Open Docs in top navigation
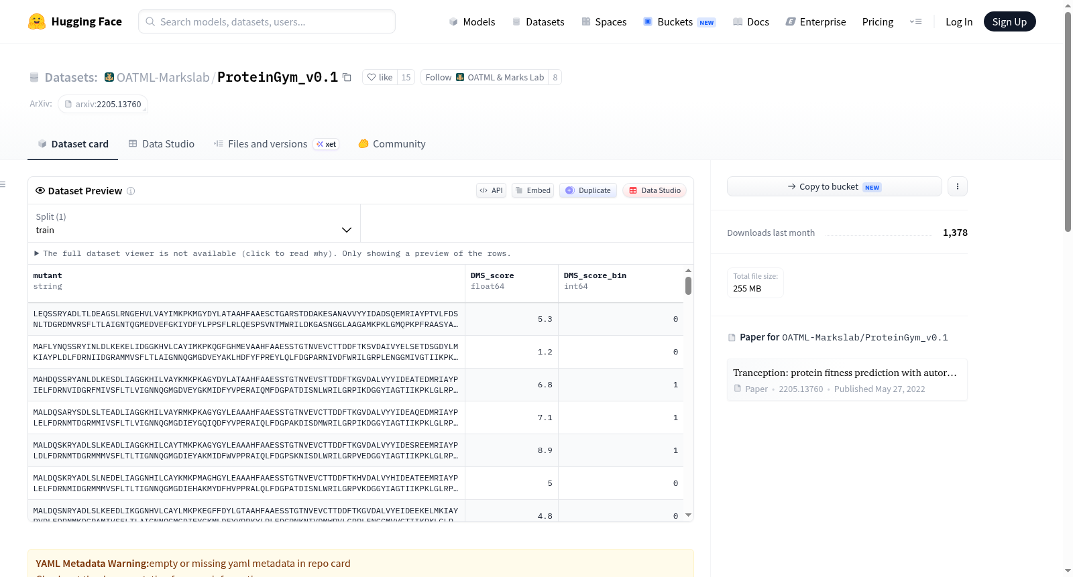1073x577 pixels. [750, 21]
